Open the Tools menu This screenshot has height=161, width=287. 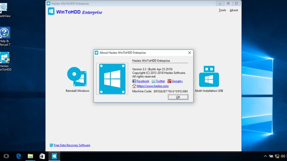(x=222, y=10)
